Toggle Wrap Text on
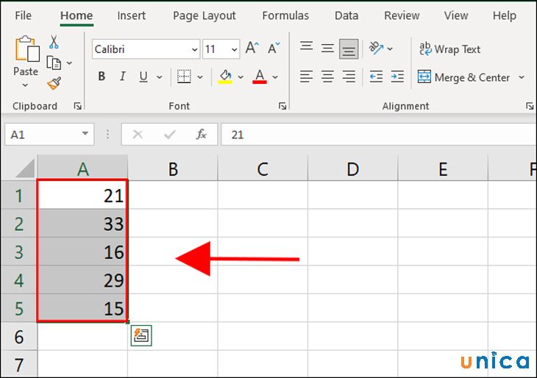This screenshot has width=537, height=378. coord(449,49)
